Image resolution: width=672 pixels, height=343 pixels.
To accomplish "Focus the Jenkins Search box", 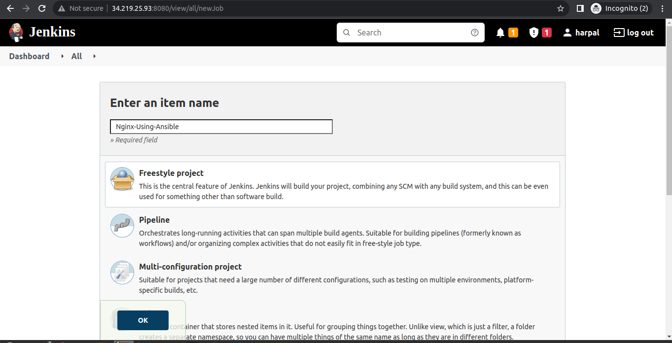I will [x=410, y=33].
